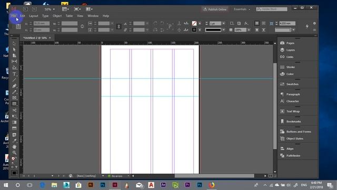Click the stroke color swatch in control bar
Image resolution: width=337 pixels, height=190 pixels.
point(194,30)
